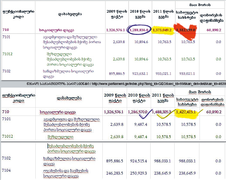This screenshot has width=226, height=180.
Task: Click the 'მათ შორის' header in upper table
Action: pyautogui.click(x=200, y=5)
